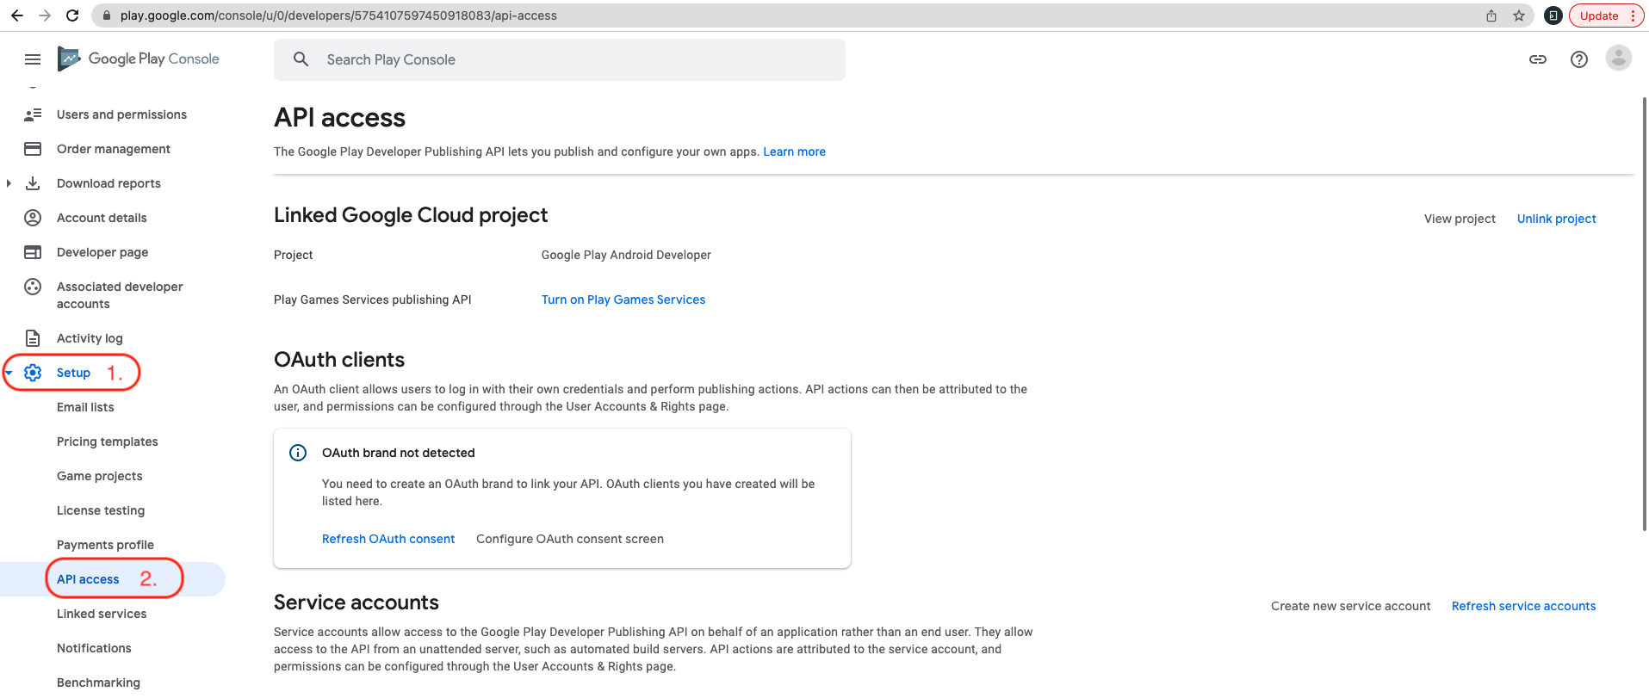Open Users and permissions page
Screen dimensions: 1649x698
(121, 114)
